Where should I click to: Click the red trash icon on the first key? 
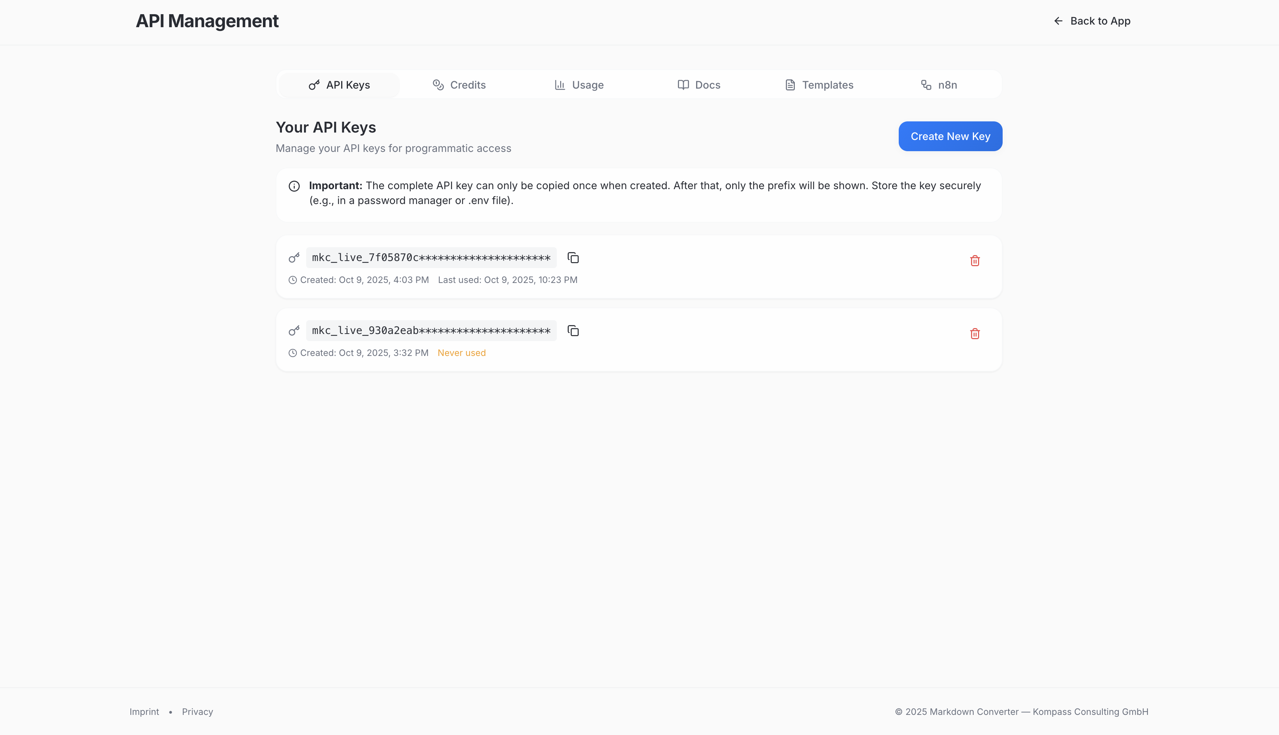click(x=975, y=261)
